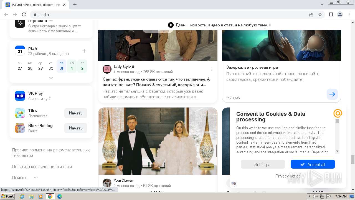Select Wednesday 29 in the calendar
Screen dimensions: 355x200
point(40,66)
